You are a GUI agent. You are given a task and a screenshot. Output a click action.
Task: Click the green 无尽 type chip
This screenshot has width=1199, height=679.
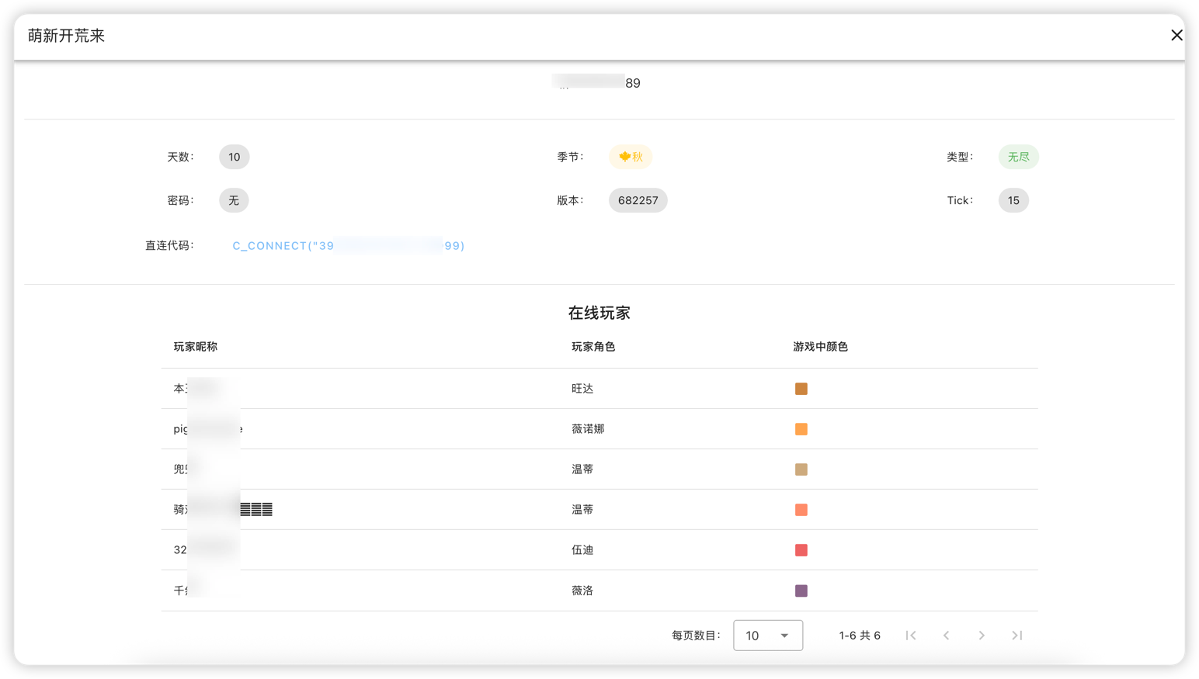pos(1018,157)
